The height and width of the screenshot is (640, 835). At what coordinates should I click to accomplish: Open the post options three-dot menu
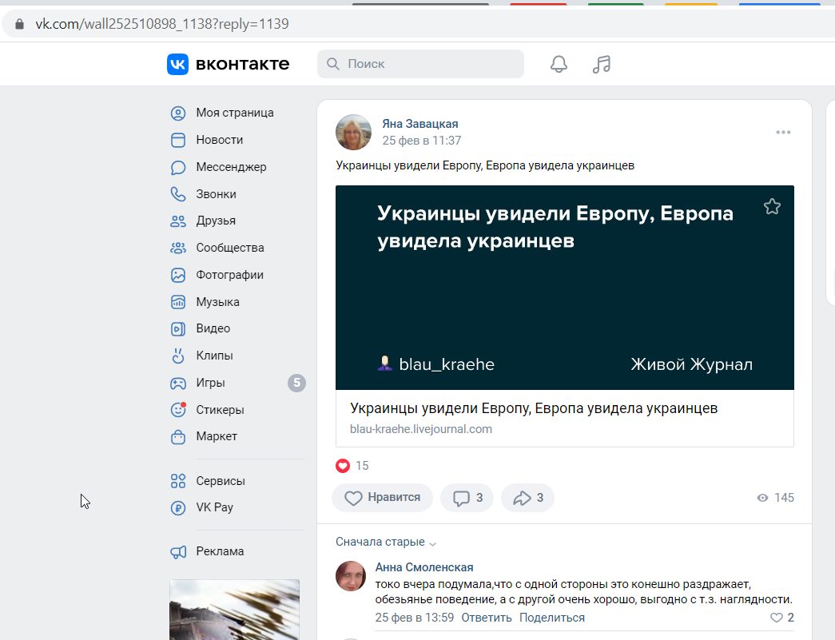pos(783,132)
